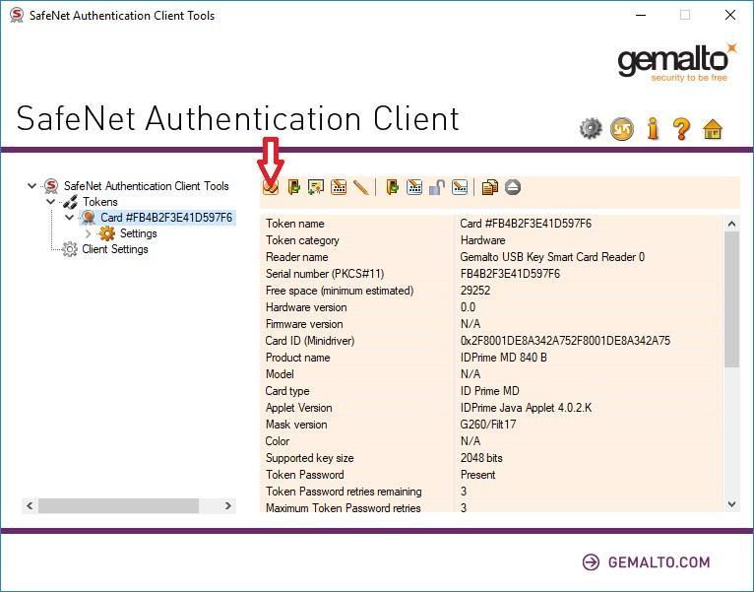Select the 'Hardware' token category value
Image resolution: width=754 pixels, height=592 pixels.
(482, 240)
